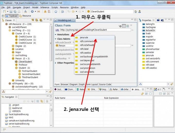Open the server.topbraidlive.org project folder
The height and width of the screenshot is (133, 175).
19,124
